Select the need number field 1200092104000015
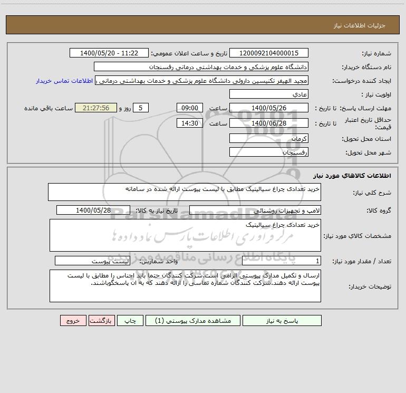This screenshot has width=406, height=393. point(269,53)
